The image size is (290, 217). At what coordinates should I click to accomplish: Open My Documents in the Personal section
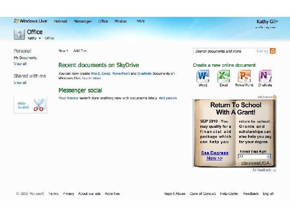point(25,58)
